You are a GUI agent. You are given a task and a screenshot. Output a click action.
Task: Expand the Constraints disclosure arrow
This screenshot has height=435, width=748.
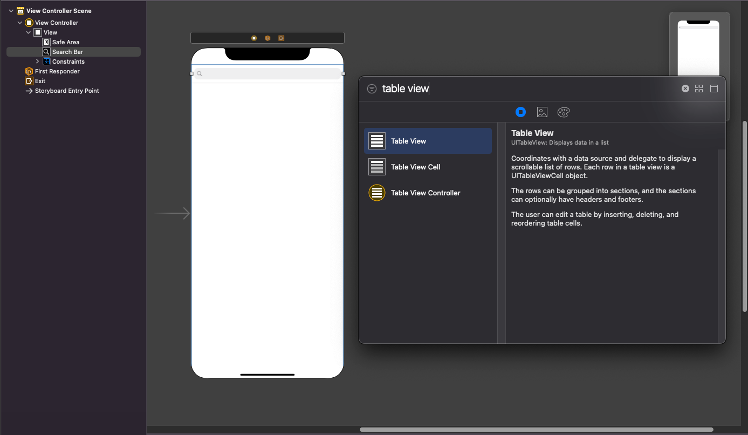37,62
